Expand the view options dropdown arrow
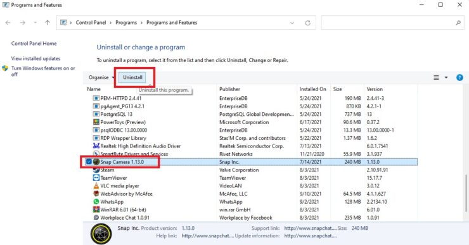 click(446, 77)
